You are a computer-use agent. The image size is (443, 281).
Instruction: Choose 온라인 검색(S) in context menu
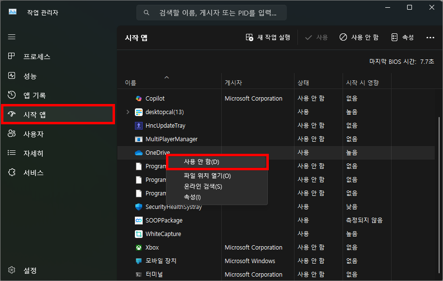point(217,186)
